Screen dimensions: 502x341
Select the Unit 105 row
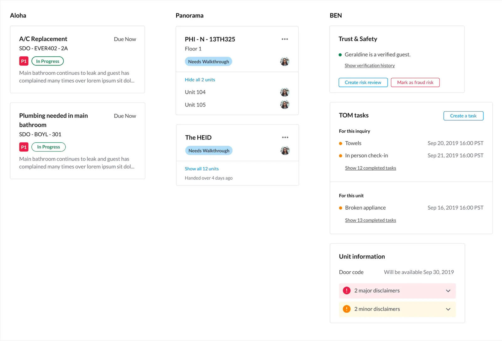coord(237,105)
